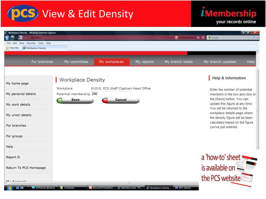Click the Refresh page icon
The height and width of the screenshot is (199, 266).
(198, 38)
